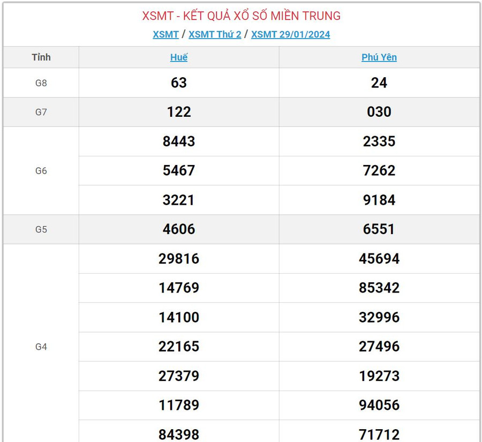Select the G8 row label
Image resolution: width=482 pixels, height=442 pixels.
point(41,83)
